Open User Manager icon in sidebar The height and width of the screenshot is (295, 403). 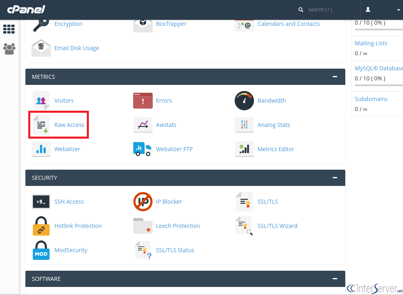(x=9, y=48)
